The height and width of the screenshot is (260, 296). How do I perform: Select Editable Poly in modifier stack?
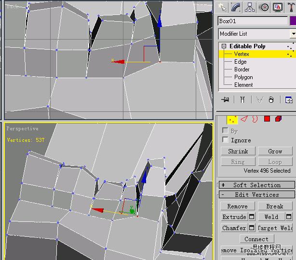click(x=247, y=46)
